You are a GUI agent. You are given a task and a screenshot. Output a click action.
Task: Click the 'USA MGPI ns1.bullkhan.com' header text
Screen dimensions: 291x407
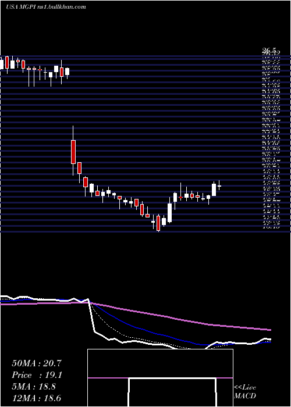click(46, 7)
